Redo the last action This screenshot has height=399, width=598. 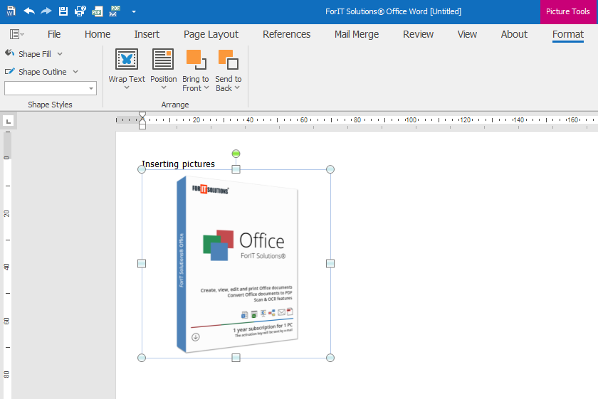(46, 11)
